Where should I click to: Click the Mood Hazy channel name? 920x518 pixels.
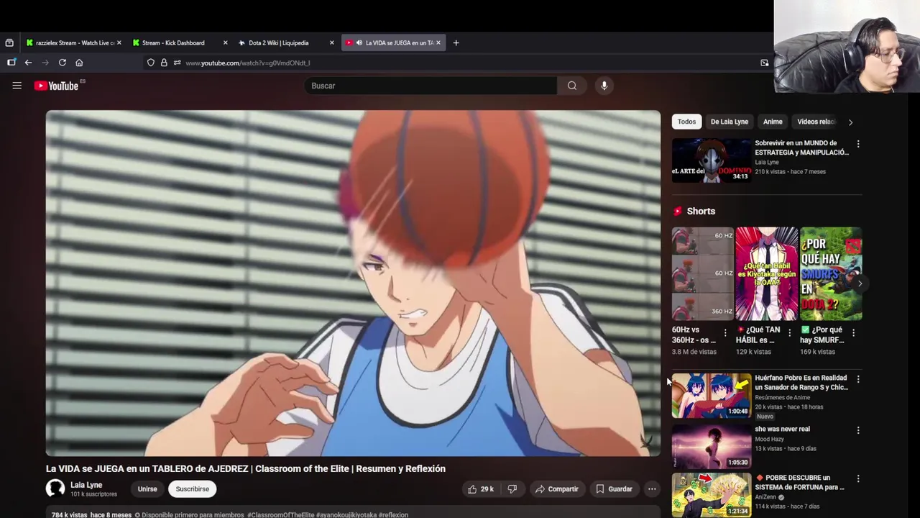[x=769, y=439]
